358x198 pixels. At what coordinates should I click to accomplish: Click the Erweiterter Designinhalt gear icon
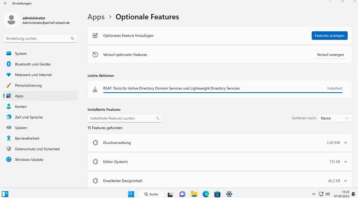coord(95,181)
